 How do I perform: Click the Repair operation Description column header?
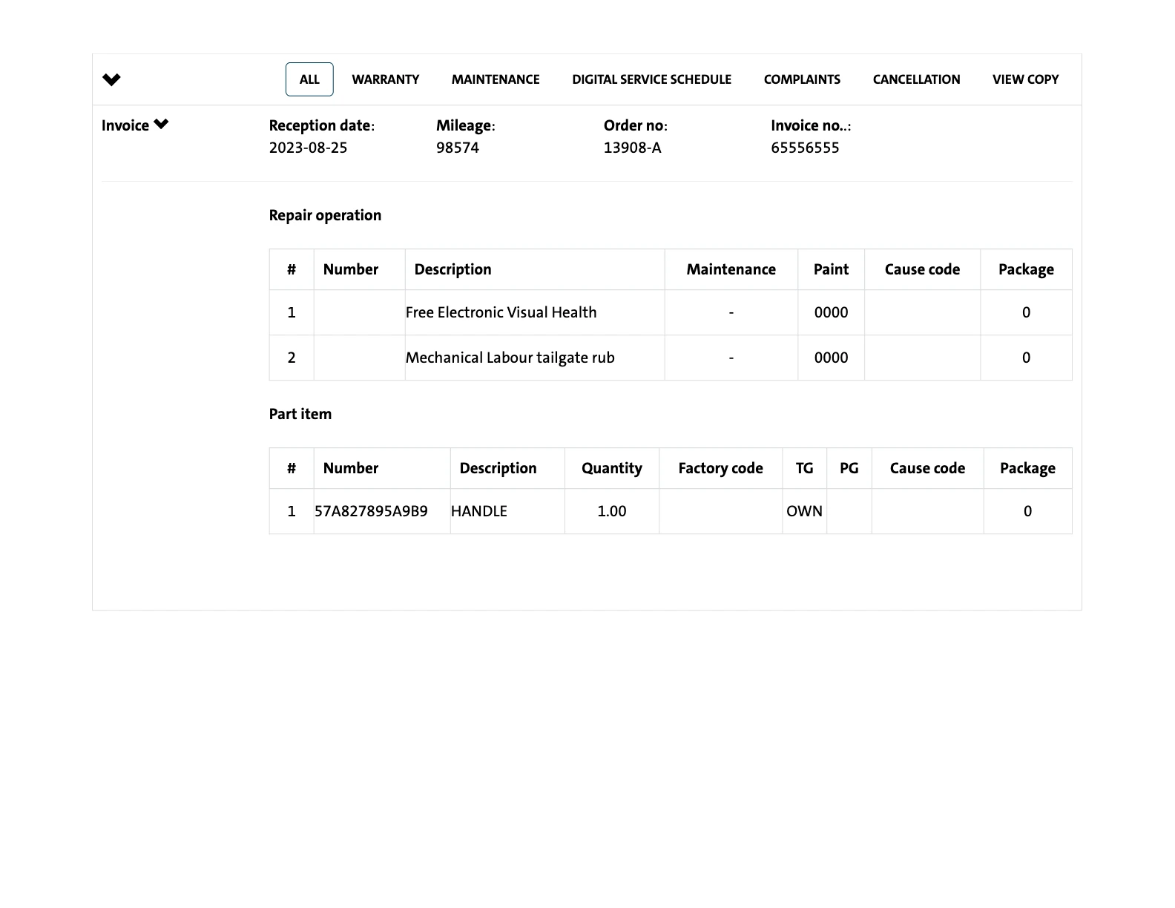[452, 269]
